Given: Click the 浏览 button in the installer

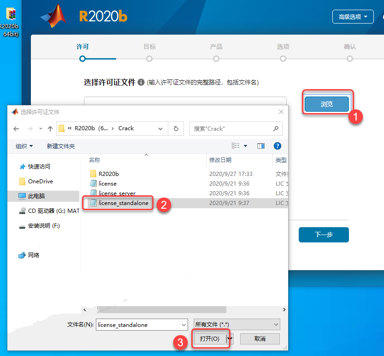Looking at the screenshot, I should click(x=327, y=104).
